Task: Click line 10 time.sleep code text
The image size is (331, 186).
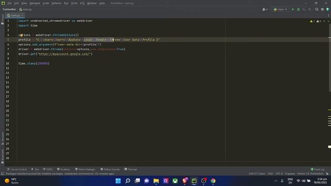Action: [x=34, y=64]
